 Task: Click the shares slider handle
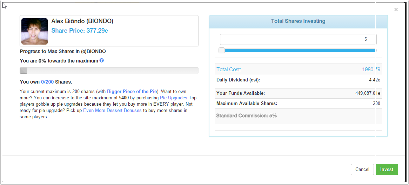pos(222,50)
